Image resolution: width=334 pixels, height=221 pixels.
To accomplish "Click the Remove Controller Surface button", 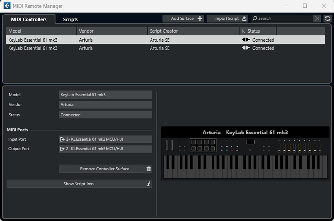I will (106, 169).
